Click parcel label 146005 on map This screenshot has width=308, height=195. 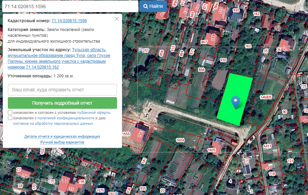[x=266, y=97]
